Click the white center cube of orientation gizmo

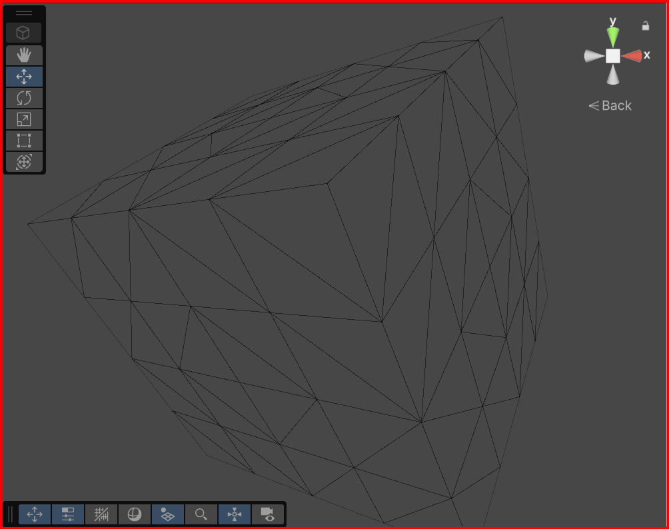tap(613, 56)
